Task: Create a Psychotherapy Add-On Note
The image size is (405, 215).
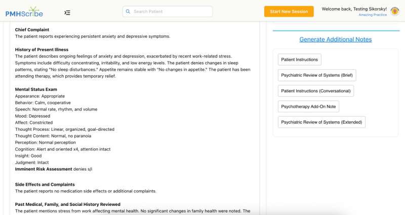Action: click(x=308, y=106)
